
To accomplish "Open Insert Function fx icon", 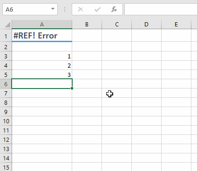I will tap(114, 9).
